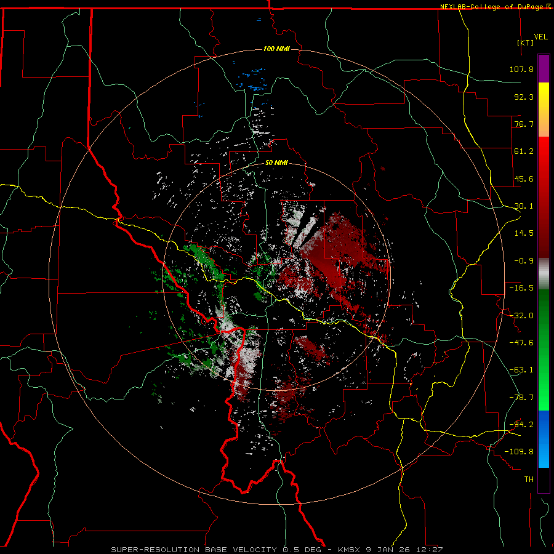
Task: Click the 61.2 legend value
Action: coord(524,151)
